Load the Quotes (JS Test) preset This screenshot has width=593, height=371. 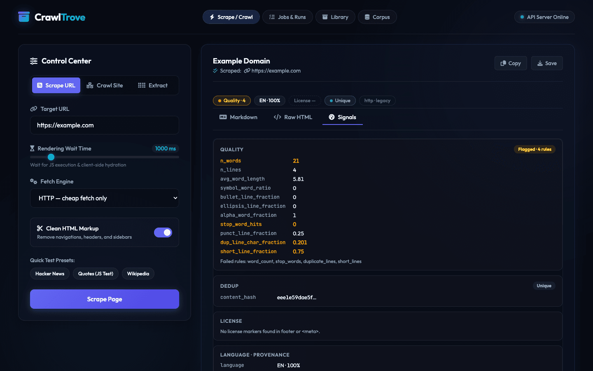[96, 274]
